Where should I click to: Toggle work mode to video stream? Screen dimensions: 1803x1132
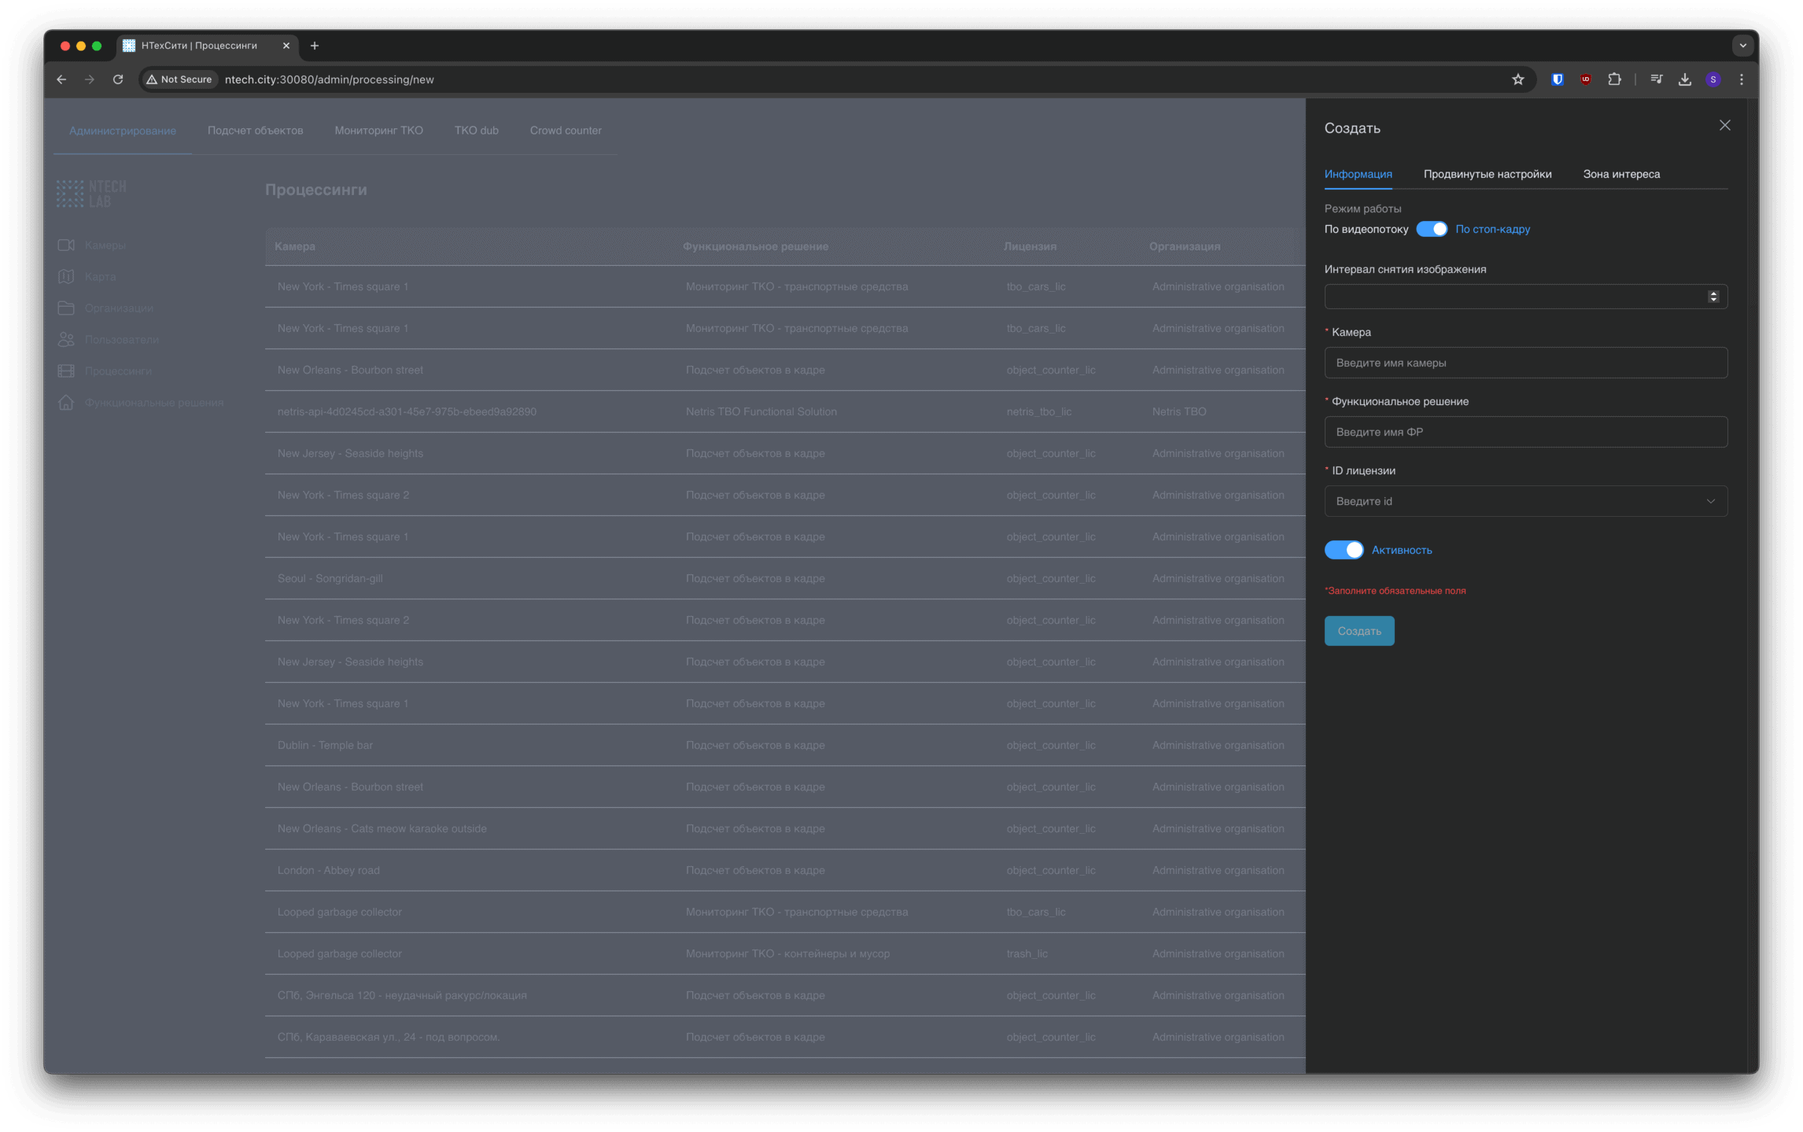(x=1431, y=229)
